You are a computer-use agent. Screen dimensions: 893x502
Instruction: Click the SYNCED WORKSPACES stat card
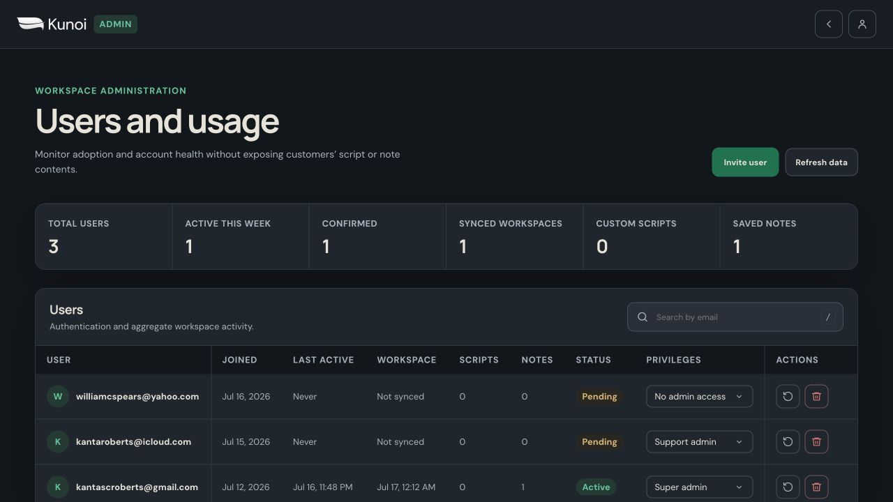tap(515, 236)
